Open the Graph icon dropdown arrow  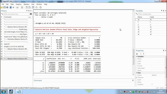19,7
